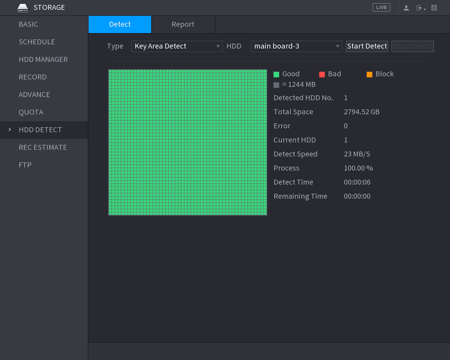Click the STORAGE title text

tap(49, 7)
